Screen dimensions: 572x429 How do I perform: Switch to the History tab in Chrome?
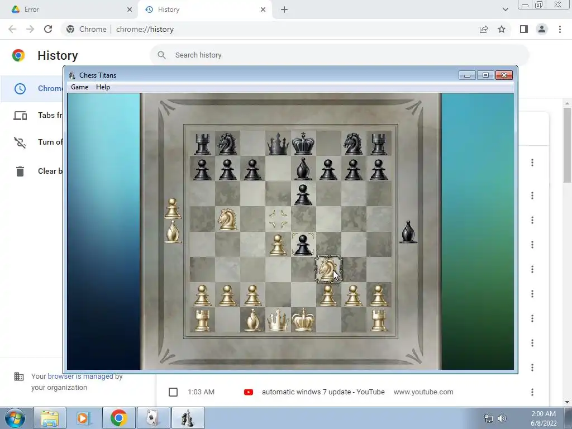[x=204, y=9]
